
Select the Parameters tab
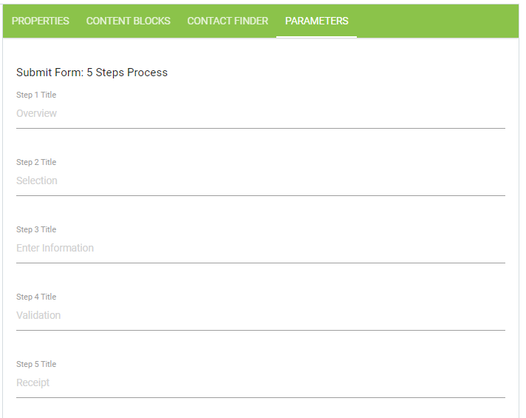[x=317, y=21]
